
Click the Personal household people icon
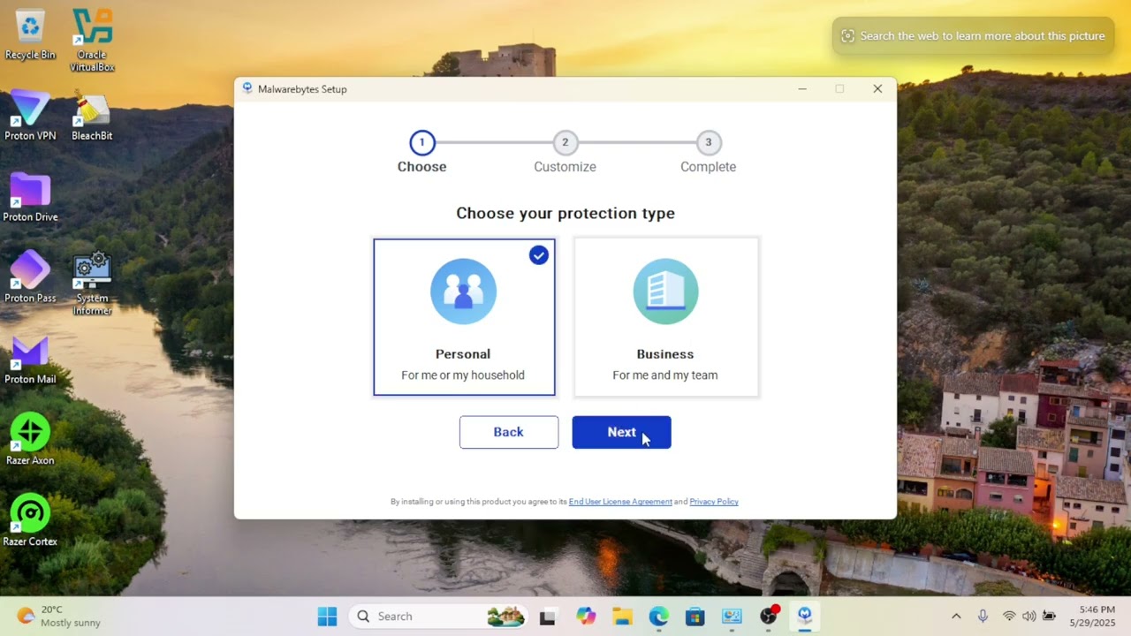pos(463,291)
